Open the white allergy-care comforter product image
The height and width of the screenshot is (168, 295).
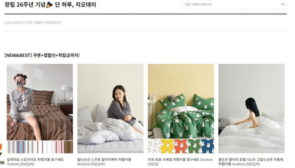(111, 108)
